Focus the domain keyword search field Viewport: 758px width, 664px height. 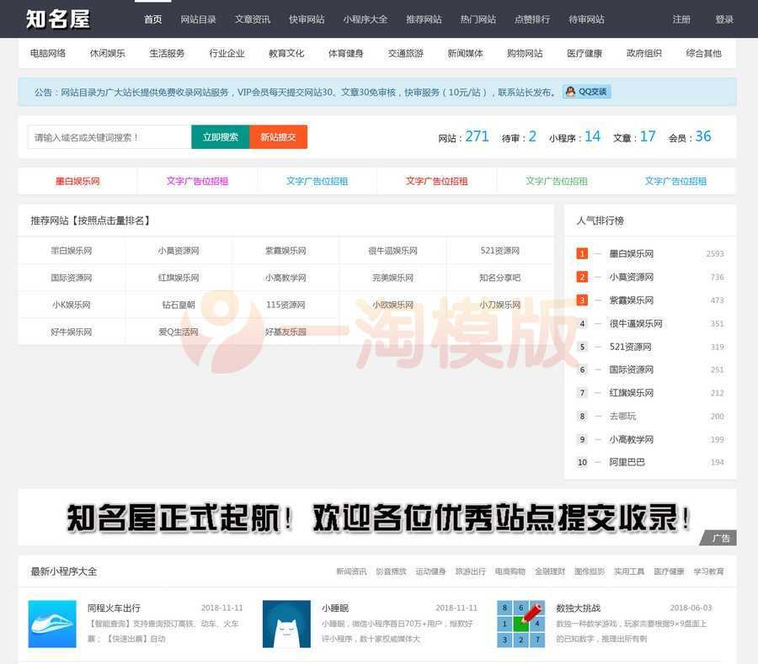[109, 137]
